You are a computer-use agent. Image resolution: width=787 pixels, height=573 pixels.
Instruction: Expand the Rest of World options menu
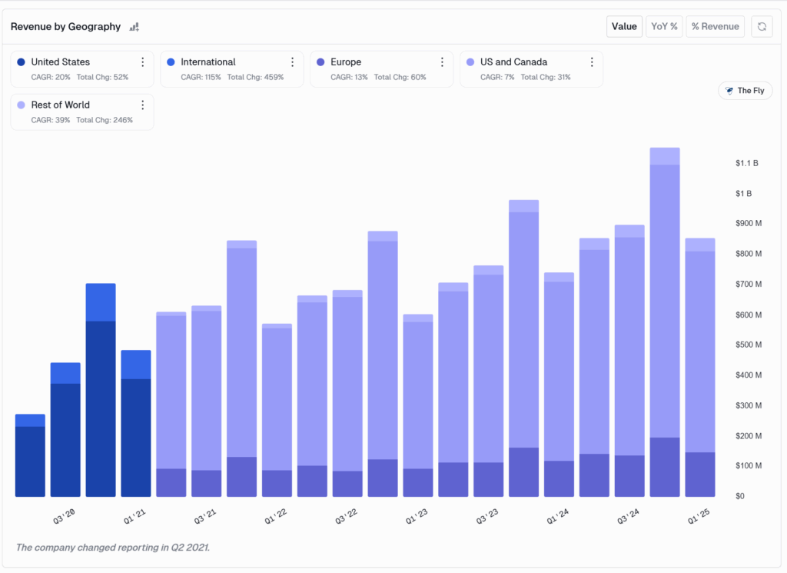point(143,105)
